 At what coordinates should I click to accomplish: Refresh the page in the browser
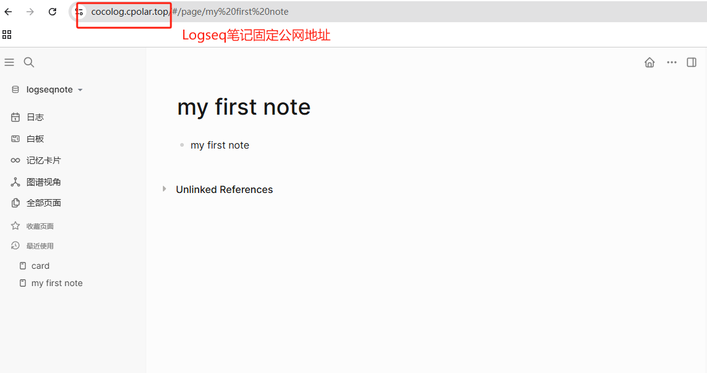[52, 11]
